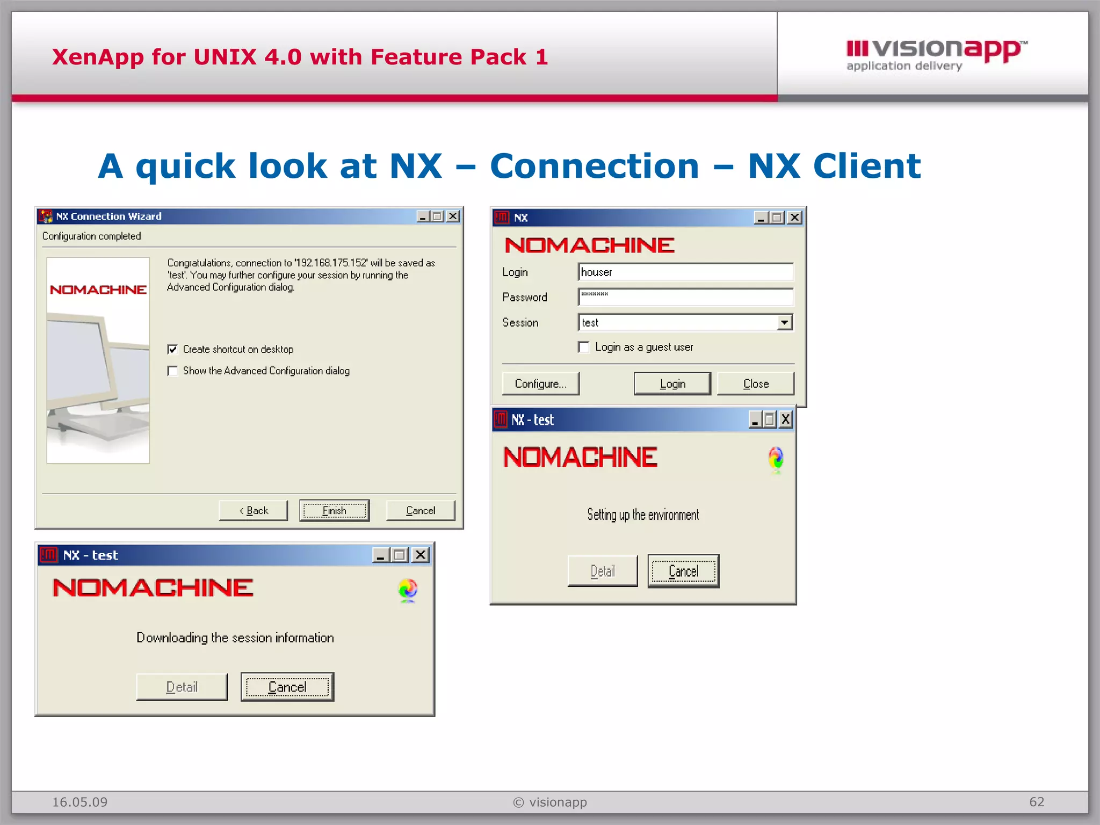Screen dimensions: 1100x825
Task: Cancel the 'Downloading the session information' session
Action: [x=287, y=687]
